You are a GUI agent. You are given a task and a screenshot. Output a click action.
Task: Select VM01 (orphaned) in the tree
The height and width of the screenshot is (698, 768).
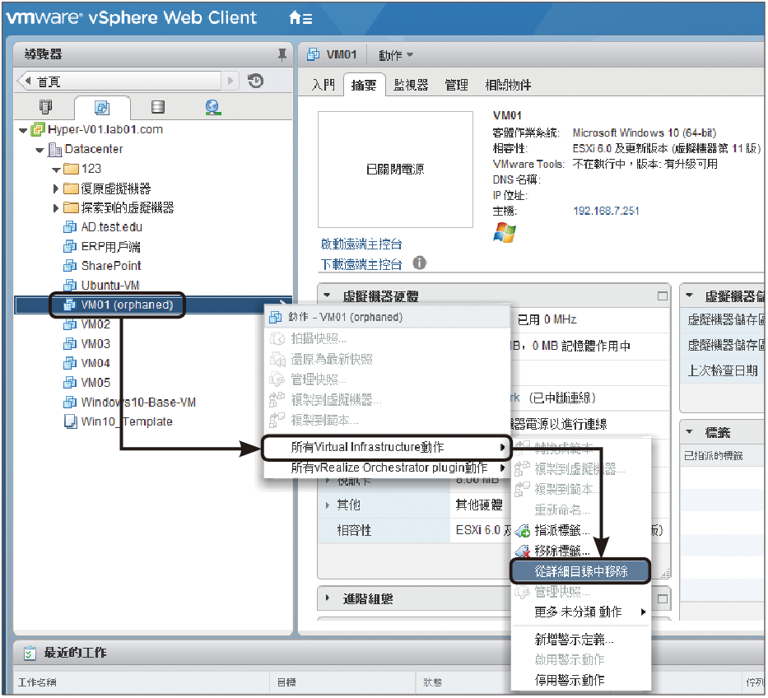127,305
